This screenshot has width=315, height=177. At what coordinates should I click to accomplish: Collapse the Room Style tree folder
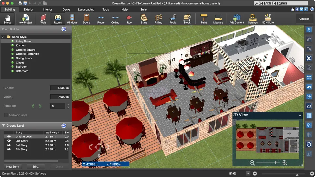pos(3,37)
